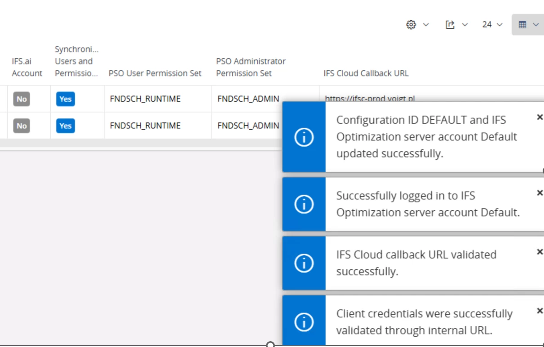Open the table view layout switcher

(528, 25)
